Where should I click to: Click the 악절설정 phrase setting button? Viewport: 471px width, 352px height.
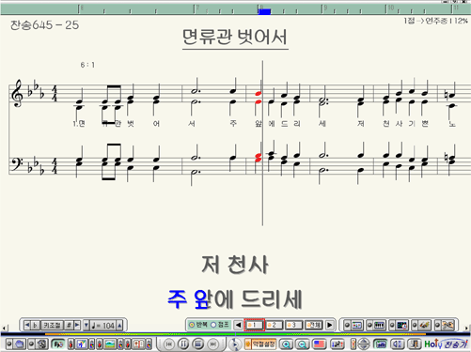[260, 344]
